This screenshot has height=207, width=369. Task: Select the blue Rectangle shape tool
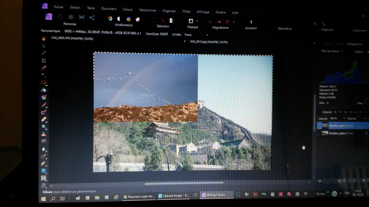[x=44, y=171]
